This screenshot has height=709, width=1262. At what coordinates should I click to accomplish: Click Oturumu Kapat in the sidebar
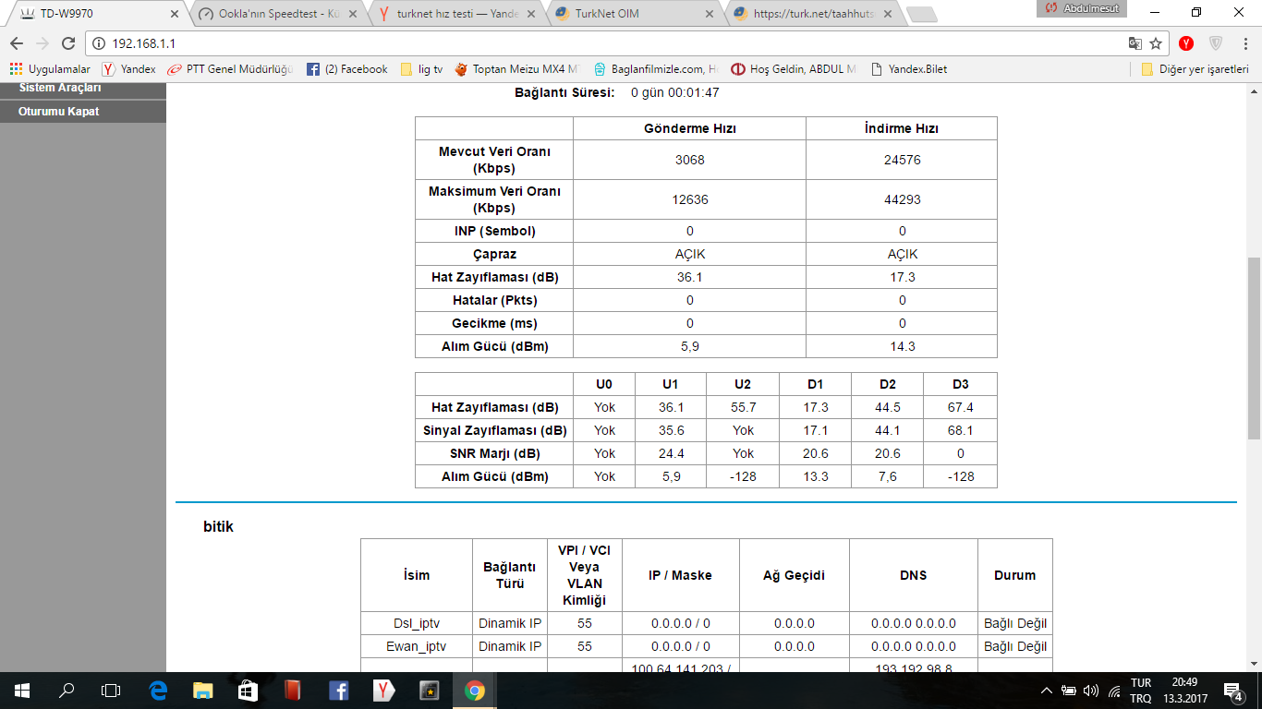tap(83, 112)
